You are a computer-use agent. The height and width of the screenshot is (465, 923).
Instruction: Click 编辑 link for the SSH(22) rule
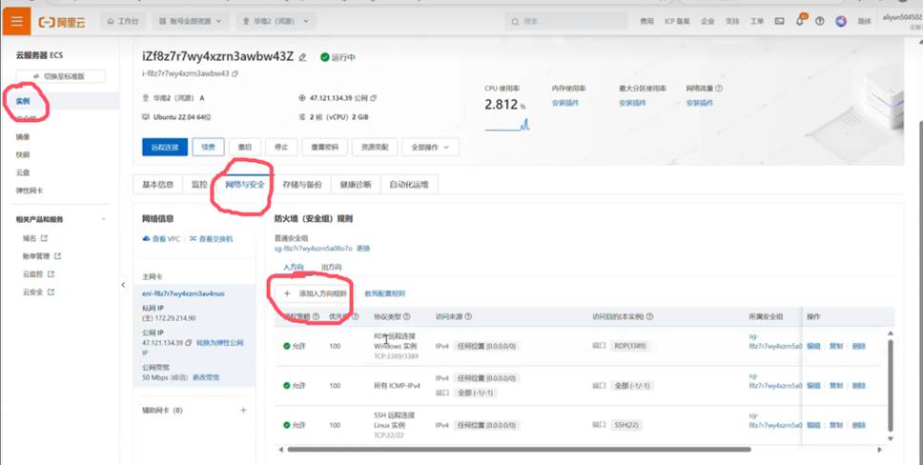(x=813, y=424)
